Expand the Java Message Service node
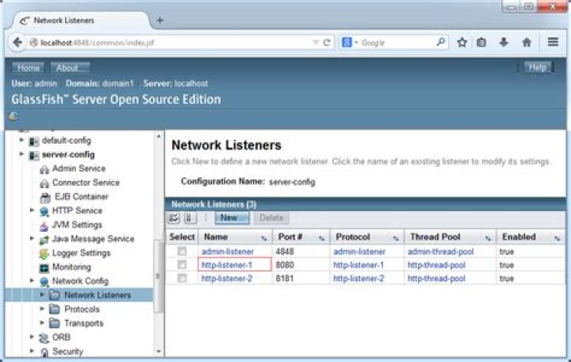 [32, 238]
